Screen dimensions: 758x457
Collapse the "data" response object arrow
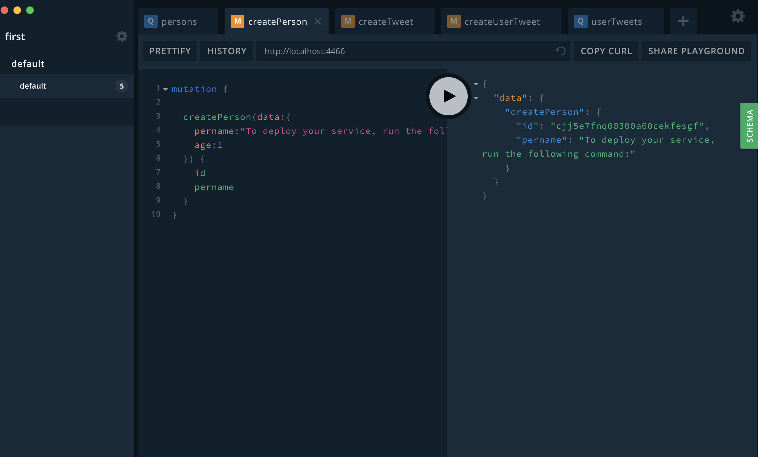[x=476, y=98]
